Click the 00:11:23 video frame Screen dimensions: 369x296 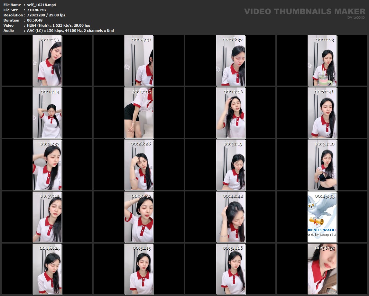tap(322, 60)
